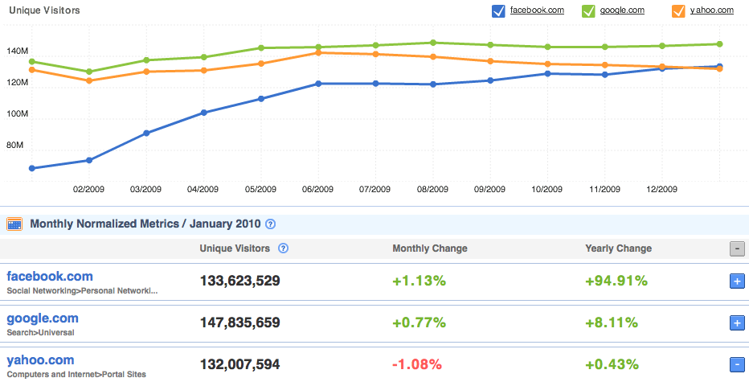This screenshot has width=749, height=382.
Task: Click google yearly change +8.11%
Action: (612, 322)
